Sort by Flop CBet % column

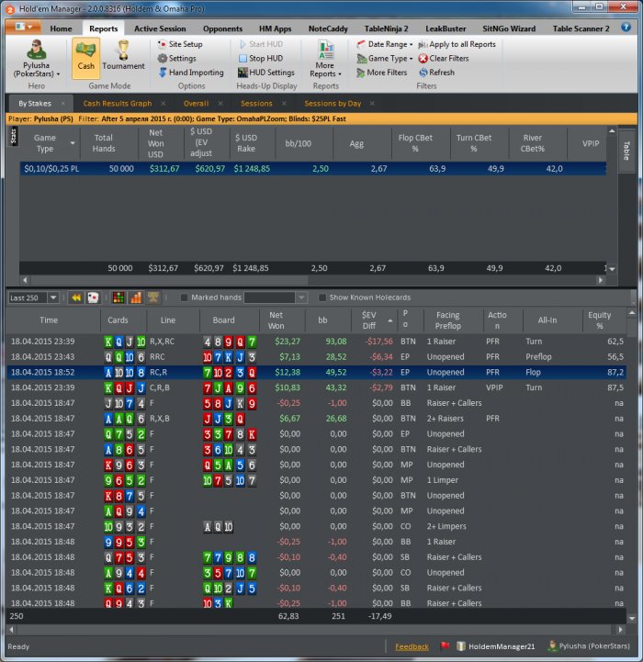pos(415,143)
